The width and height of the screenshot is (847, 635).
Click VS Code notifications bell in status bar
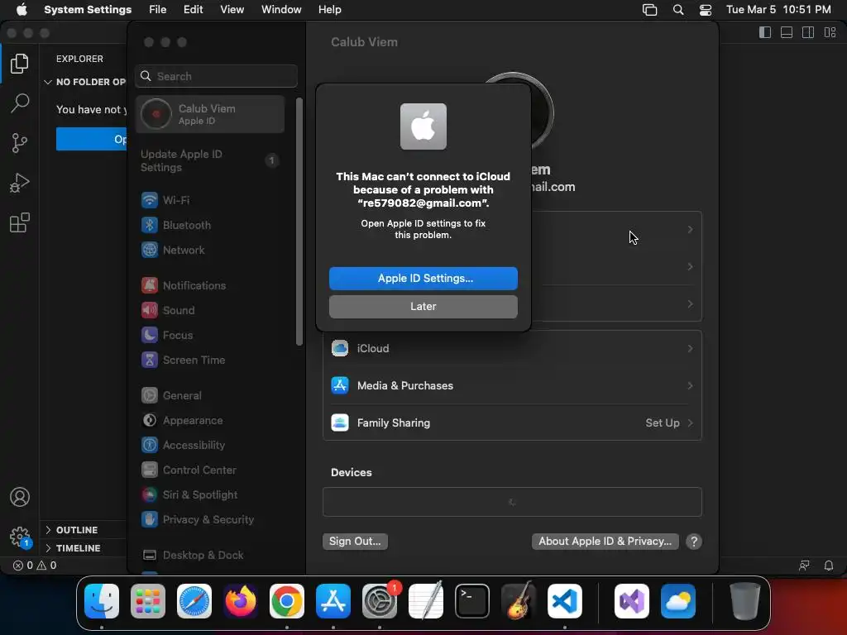coord(829,566)
